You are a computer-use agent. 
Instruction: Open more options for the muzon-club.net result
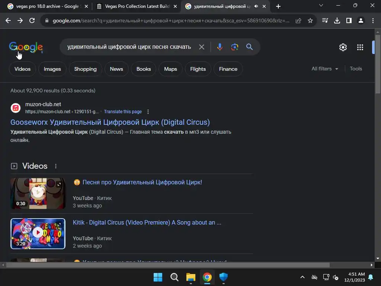[148, 112]
